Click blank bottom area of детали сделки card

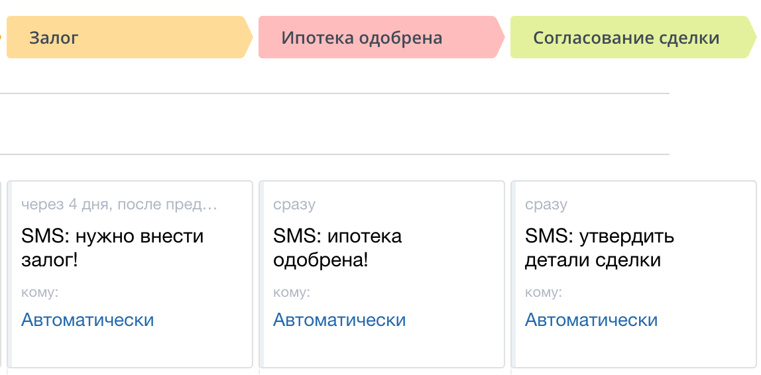(635, 349)
